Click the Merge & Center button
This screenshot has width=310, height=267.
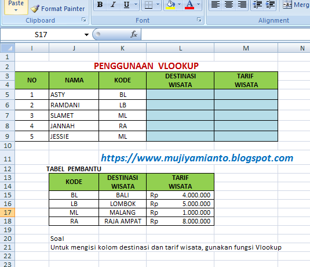point(296,5)
